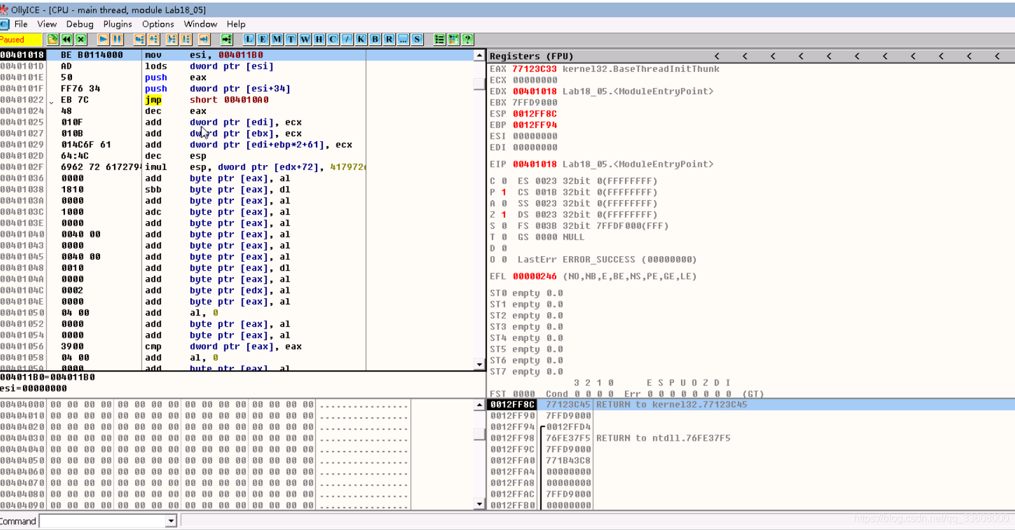Open the Command box dropdown arrow
Screen dimensions: 1015x530
[171, 521]
